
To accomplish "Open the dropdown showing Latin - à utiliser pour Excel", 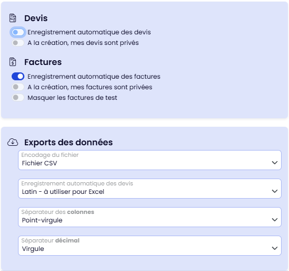I will 150,189.
